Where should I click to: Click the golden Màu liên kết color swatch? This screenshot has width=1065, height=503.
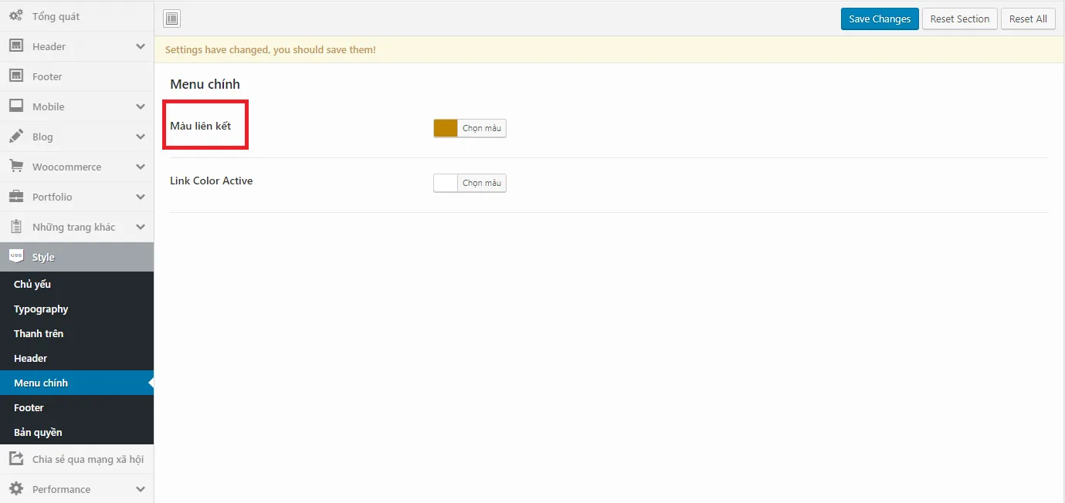tap(446, 128)
